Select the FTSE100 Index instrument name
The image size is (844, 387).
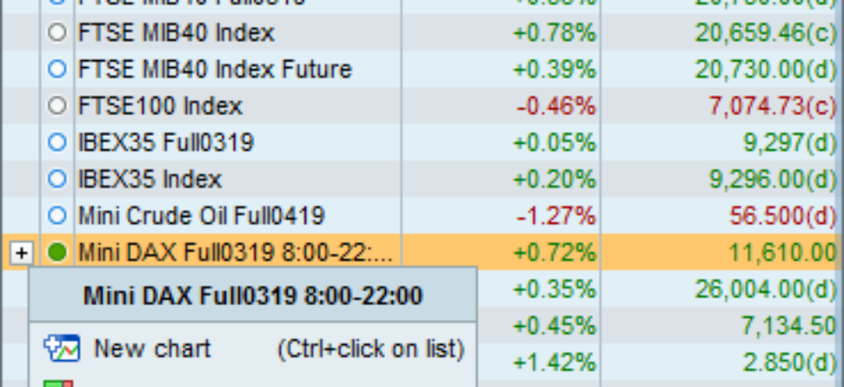[160, 105]
